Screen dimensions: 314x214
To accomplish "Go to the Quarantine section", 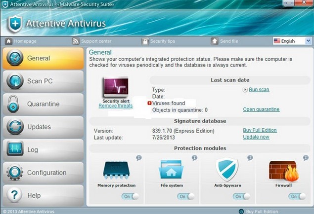I will tap(43, 104).
